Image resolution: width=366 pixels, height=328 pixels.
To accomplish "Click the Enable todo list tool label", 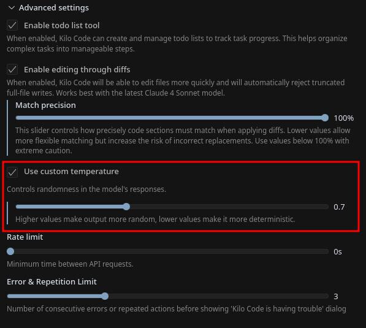I will [x=62, y=25].
